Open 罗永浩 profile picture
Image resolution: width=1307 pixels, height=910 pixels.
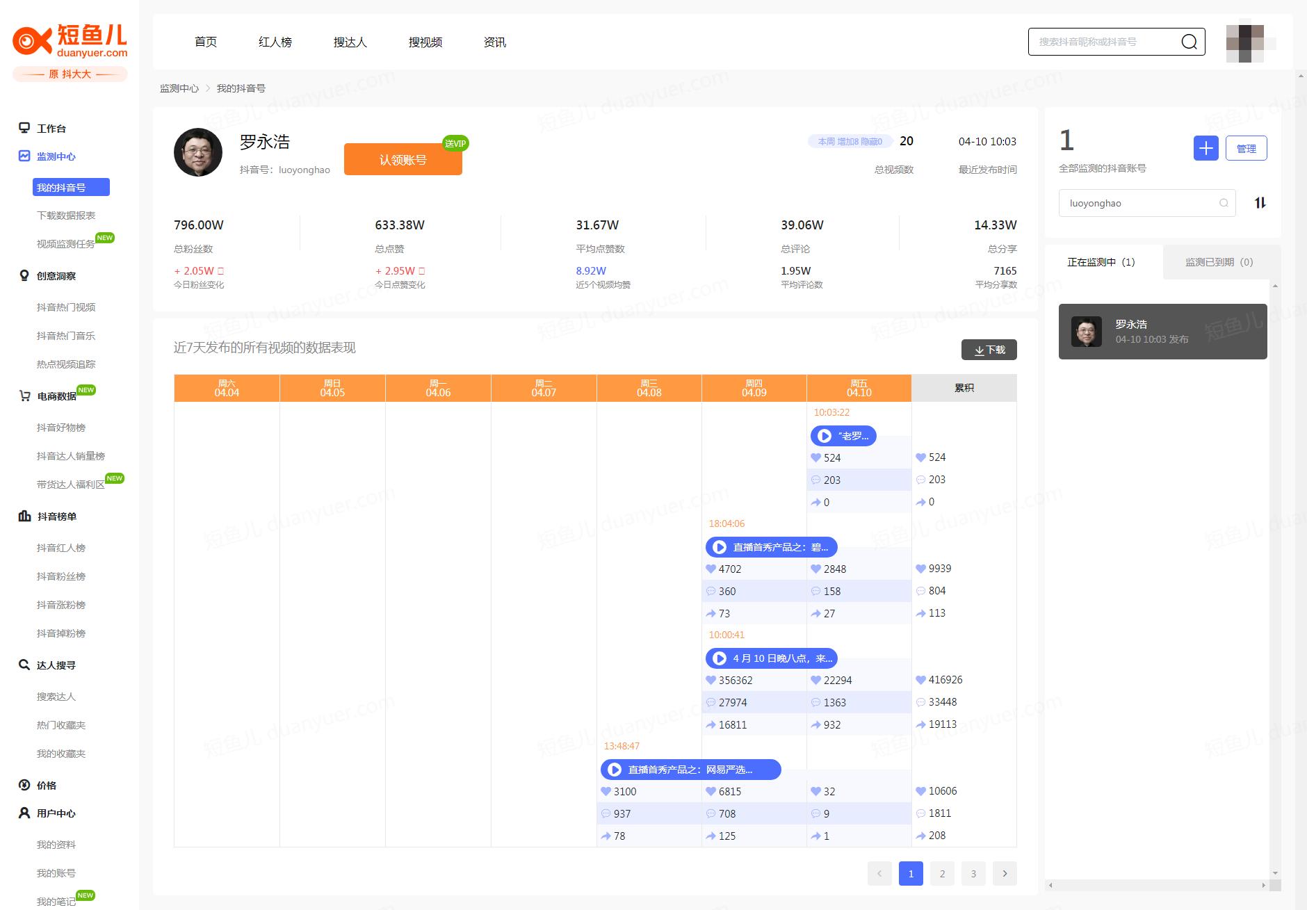(198, 152)
